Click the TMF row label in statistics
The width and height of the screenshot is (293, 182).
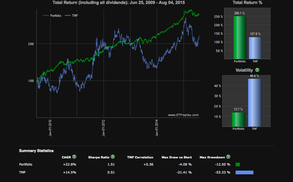(x=22, y=172)
